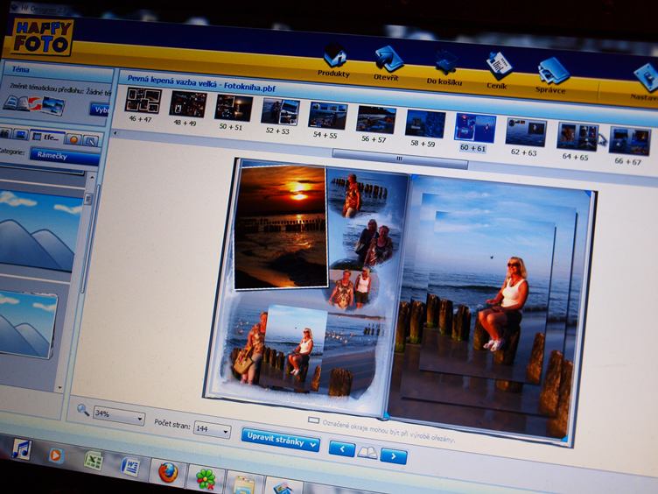Click the thumbnail strip horizontal scrollbar handle

tap(400, 159)
